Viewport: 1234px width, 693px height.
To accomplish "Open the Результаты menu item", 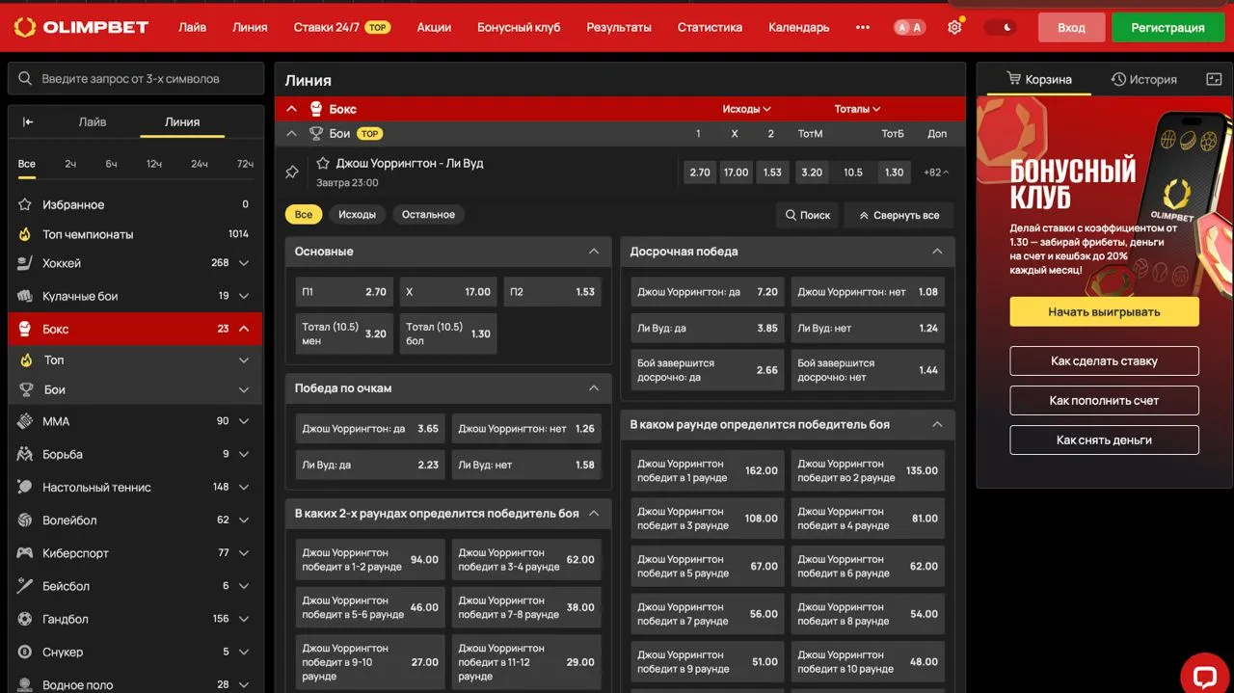I will 619,27.
